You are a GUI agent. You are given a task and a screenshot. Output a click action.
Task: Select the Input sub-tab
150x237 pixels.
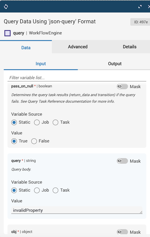tap(41, 64)
